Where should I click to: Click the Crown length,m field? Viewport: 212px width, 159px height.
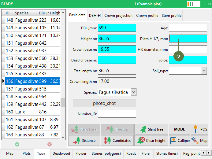pos(117,81)
